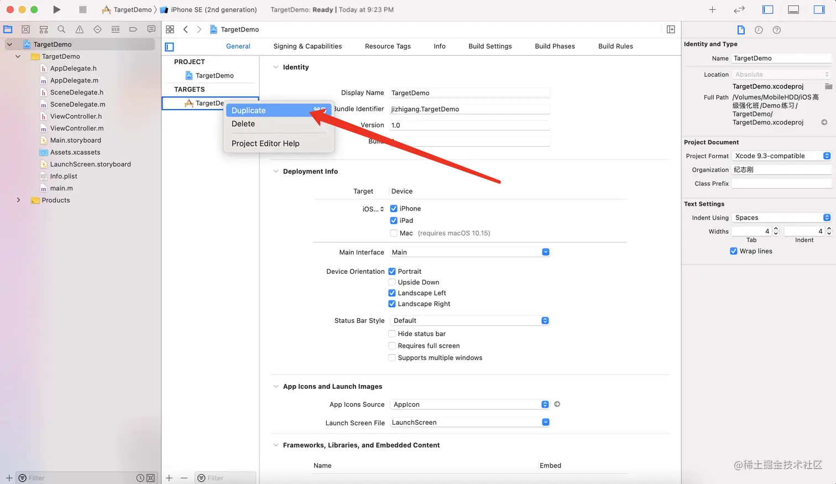Select the iPhone SE (2nd generation) destination
Image resolution: width=836 pixels, height=484 pixels.
click(x=208, y=9)
